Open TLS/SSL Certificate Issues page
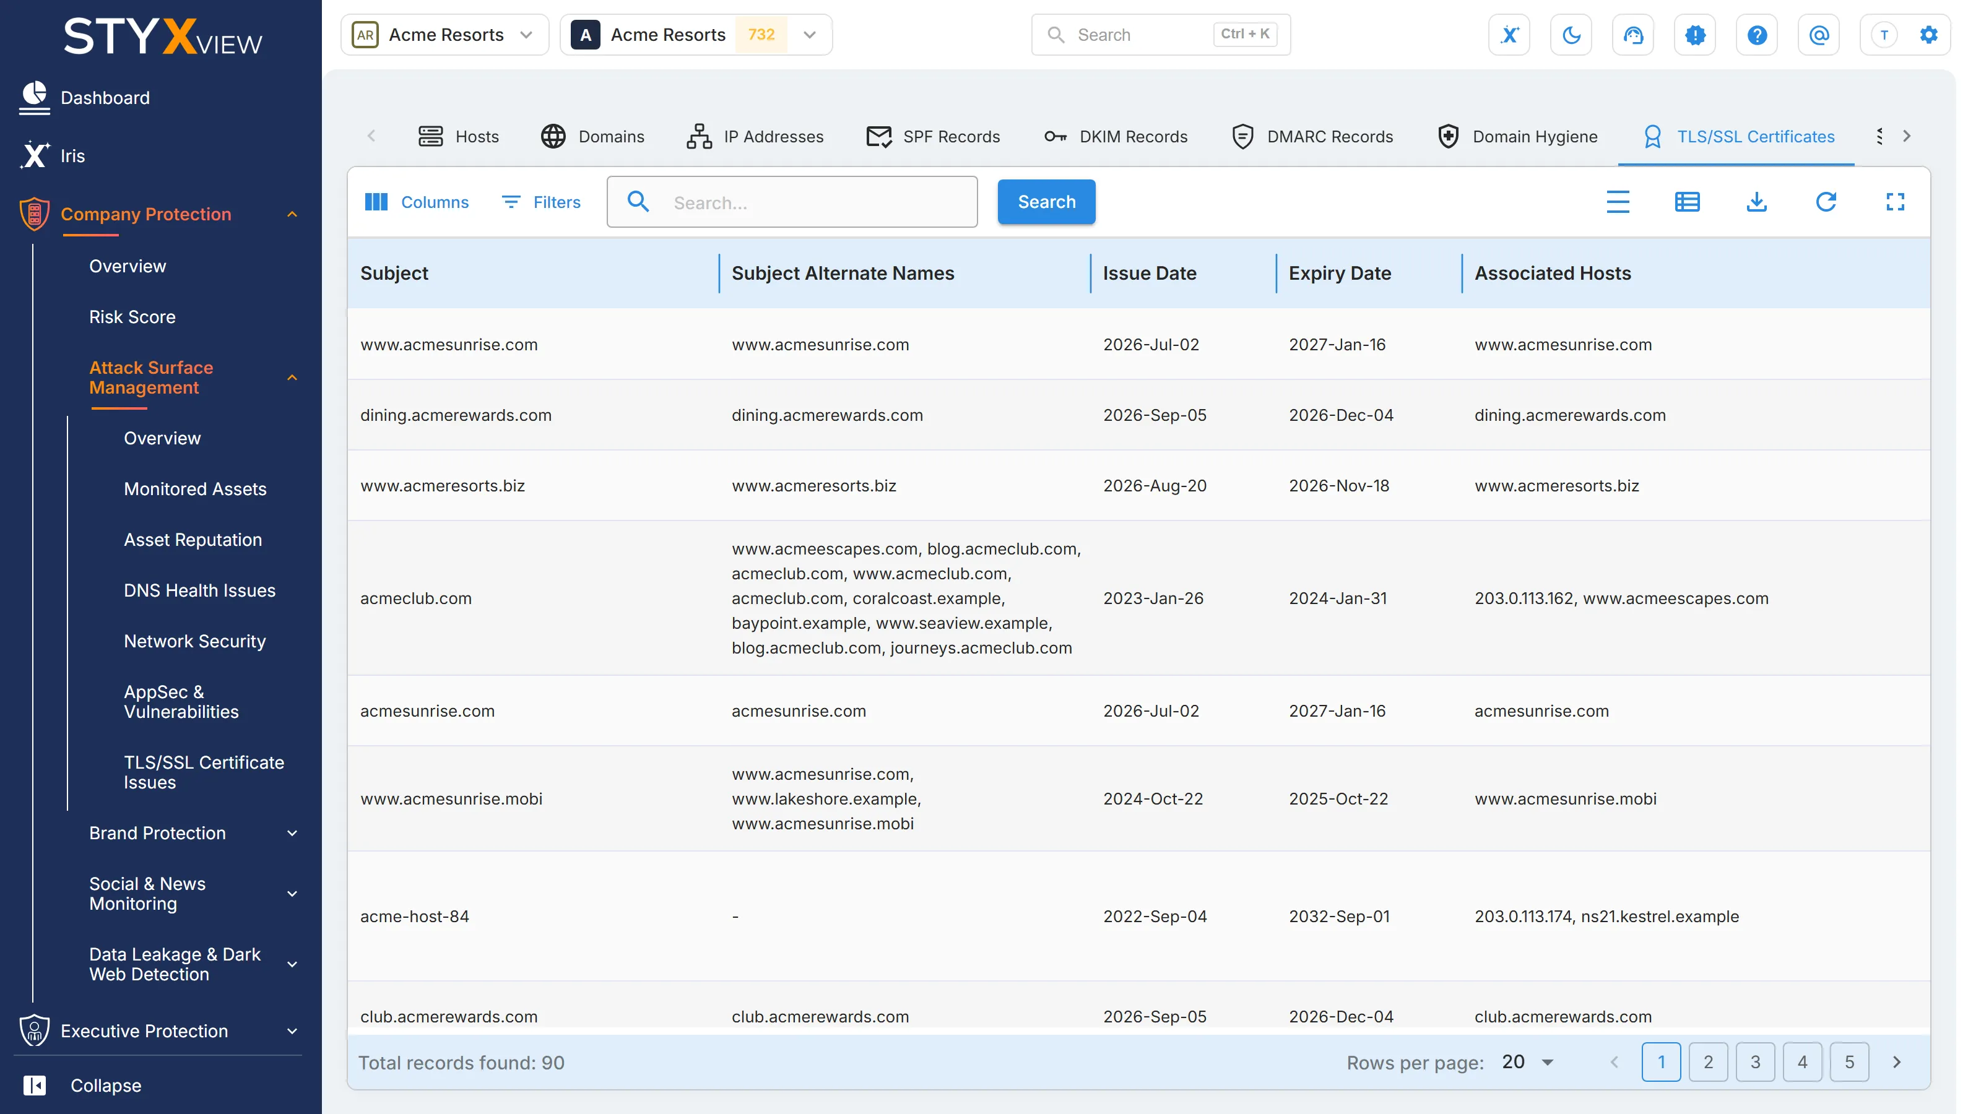 (x=204, y=772)
